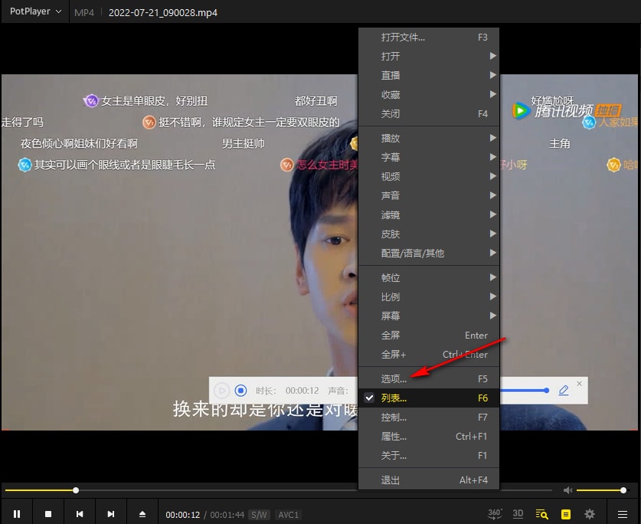Click the AVC1 codec indicator
Viewport: 641px width, 524px height.
pyautogui.click(x=287, y=514)
